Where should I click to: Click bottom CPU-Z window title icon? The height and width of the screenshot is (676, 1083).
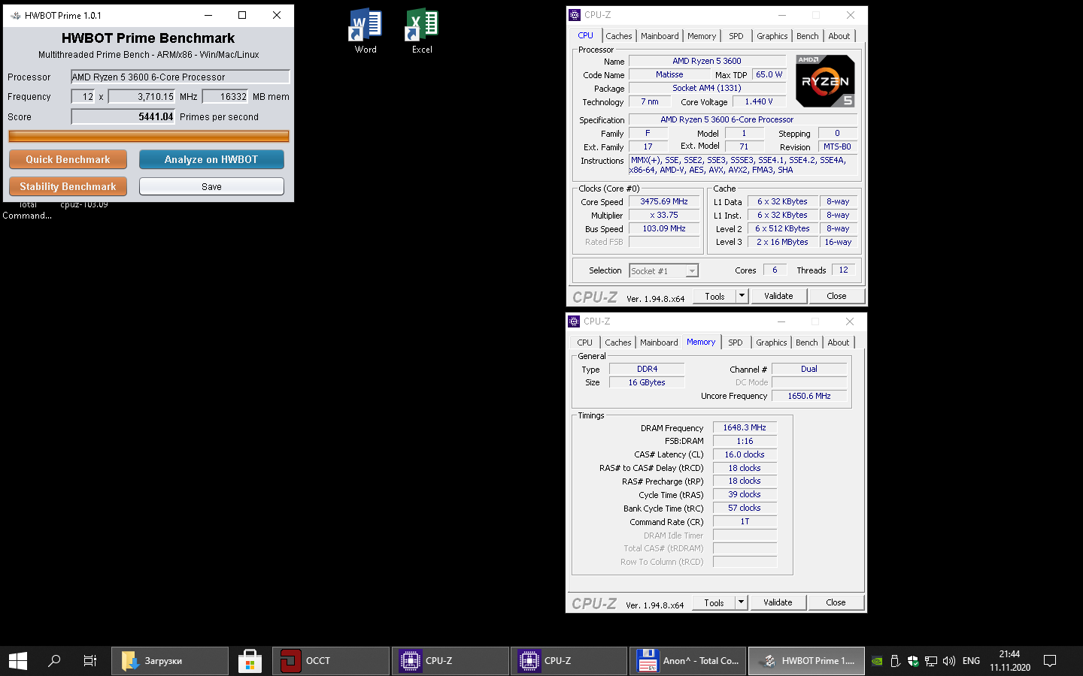pos(574,321)
